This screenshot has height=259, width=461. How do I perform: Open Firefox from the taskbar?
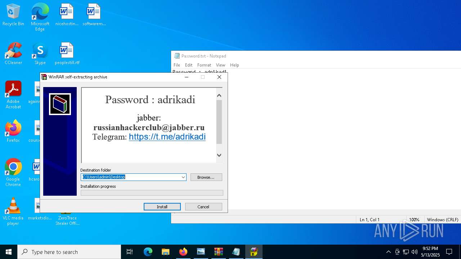click(x=183, y=252)
